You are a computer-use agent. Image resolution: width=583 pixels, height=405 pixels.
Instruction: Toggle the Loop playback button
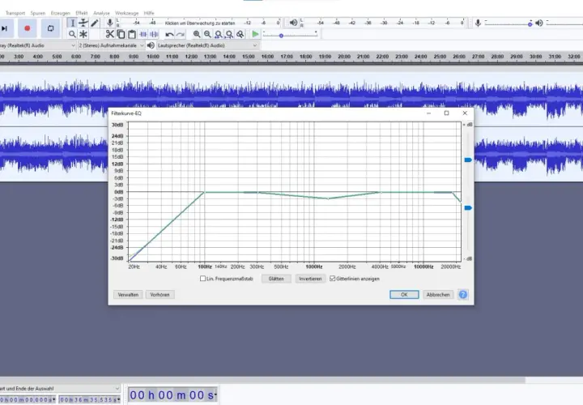coord(50,28)
